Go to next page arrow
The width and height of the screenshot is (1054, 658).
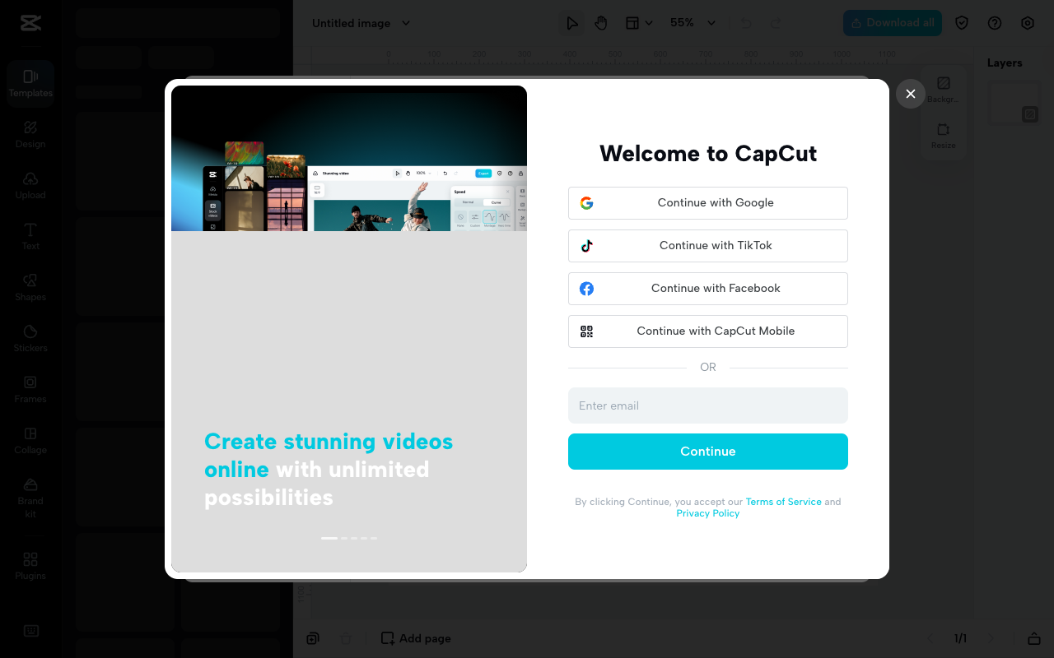991,638
